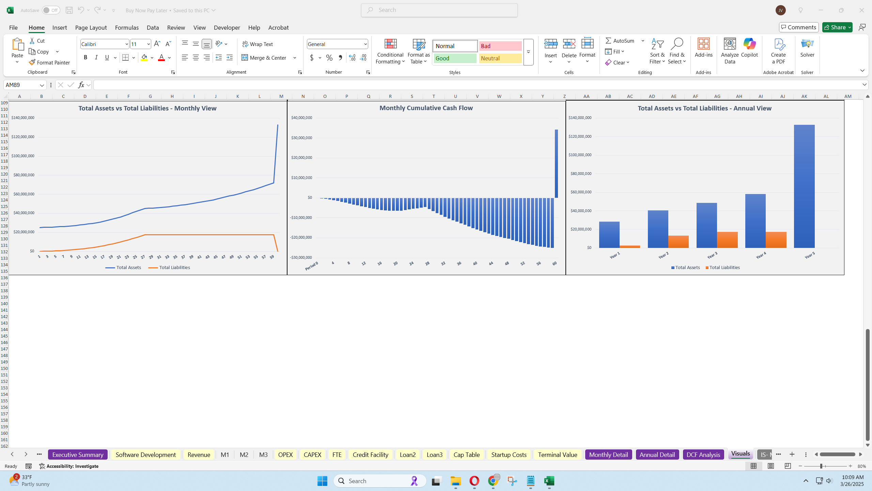Open the Comments panel
Viewport: 872px width, 491px height.
click(x=798, y=27)
